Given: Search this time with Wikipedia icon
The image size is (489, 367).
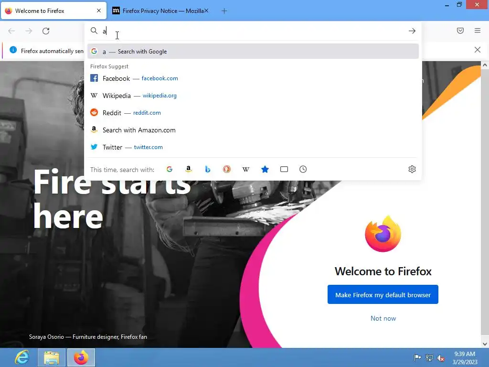Looking at the screenshot, I should click(x=246, y=169).
